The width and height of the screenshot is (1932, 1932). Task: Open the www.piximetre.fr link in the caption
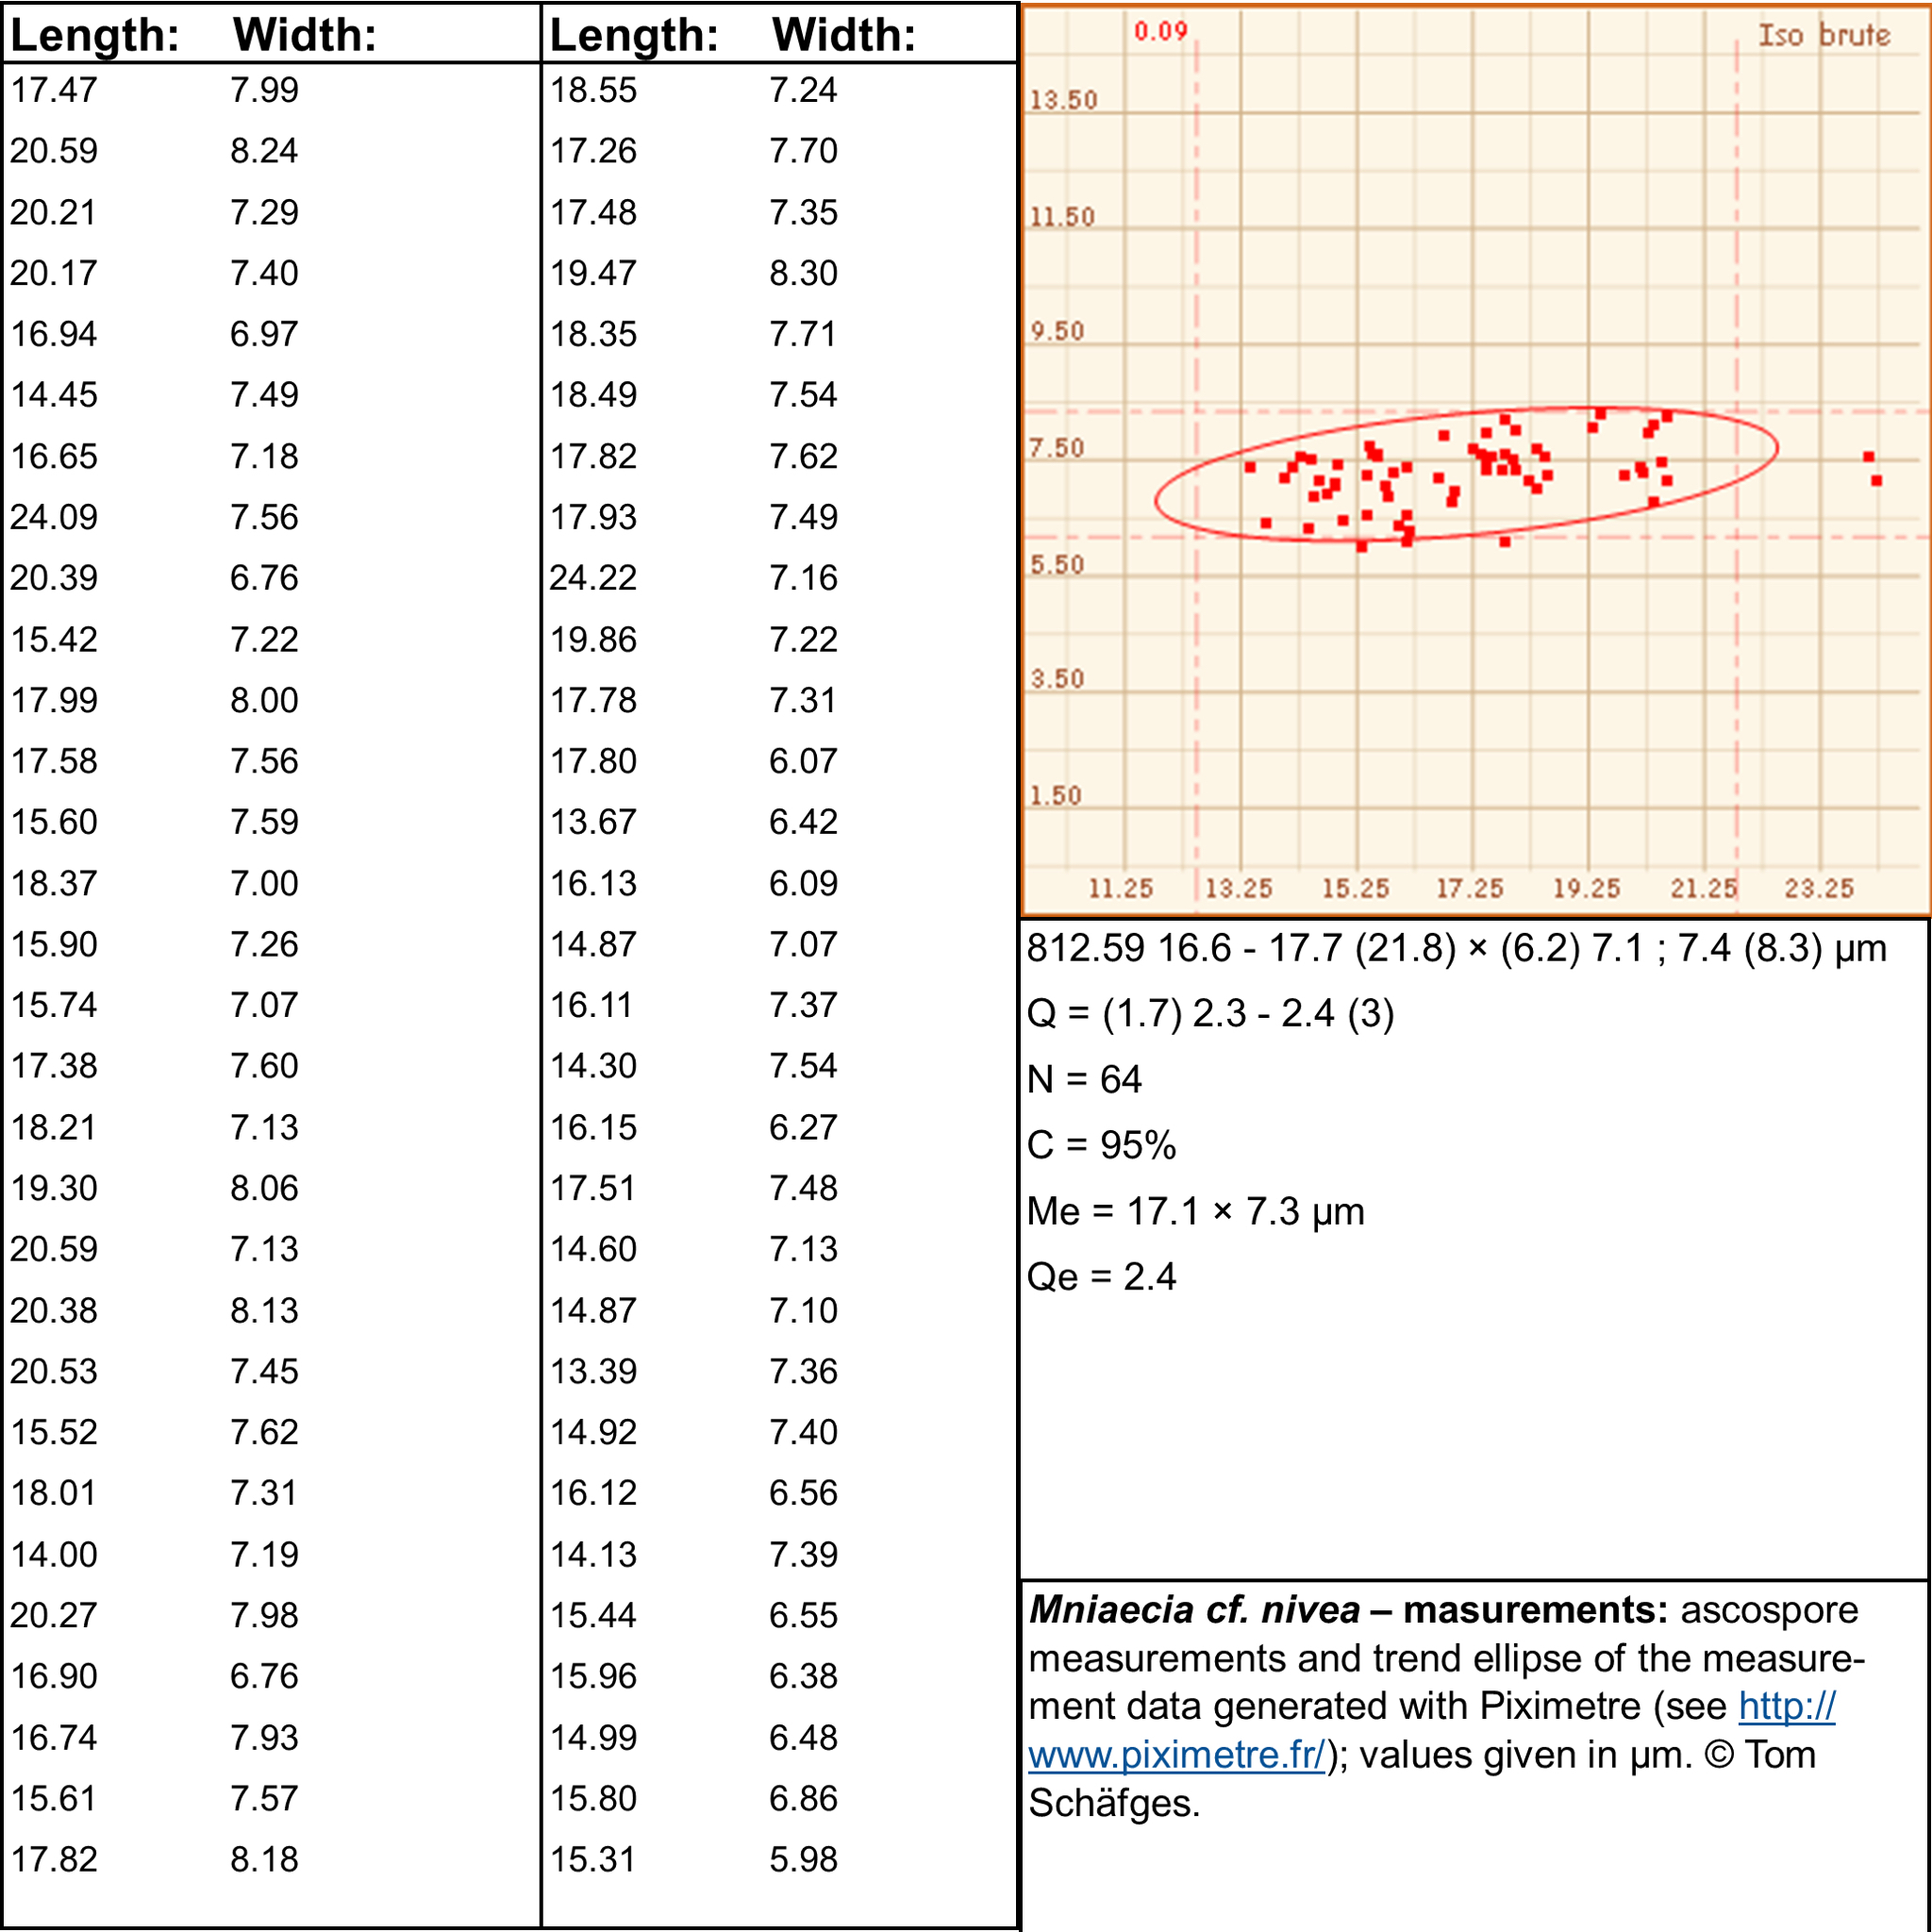(x=1177, y=1755)
